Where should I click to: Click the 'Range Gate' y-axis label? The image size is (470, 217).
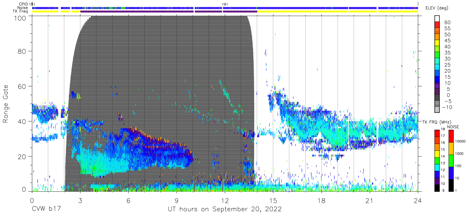coord(6,104)
